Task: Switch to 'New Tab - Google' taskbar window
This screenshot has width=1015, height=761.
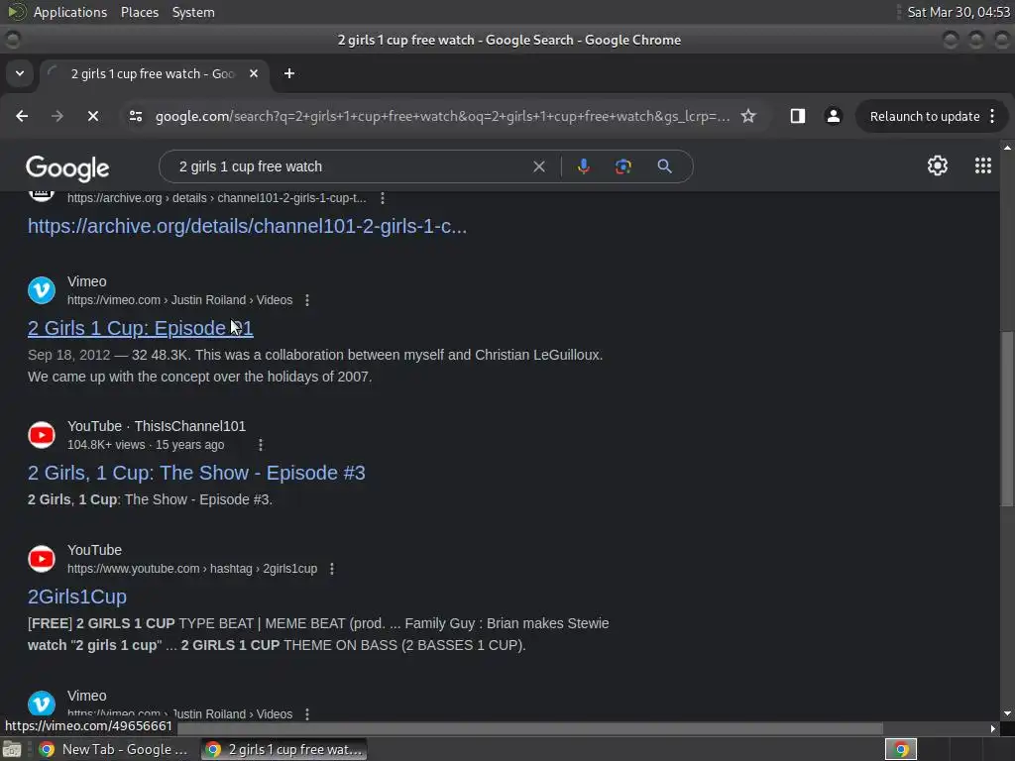Action: 112,749
